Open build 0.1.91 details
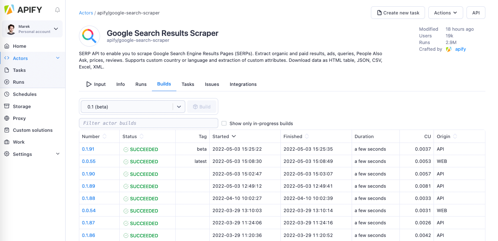 (x=88, y=149)
